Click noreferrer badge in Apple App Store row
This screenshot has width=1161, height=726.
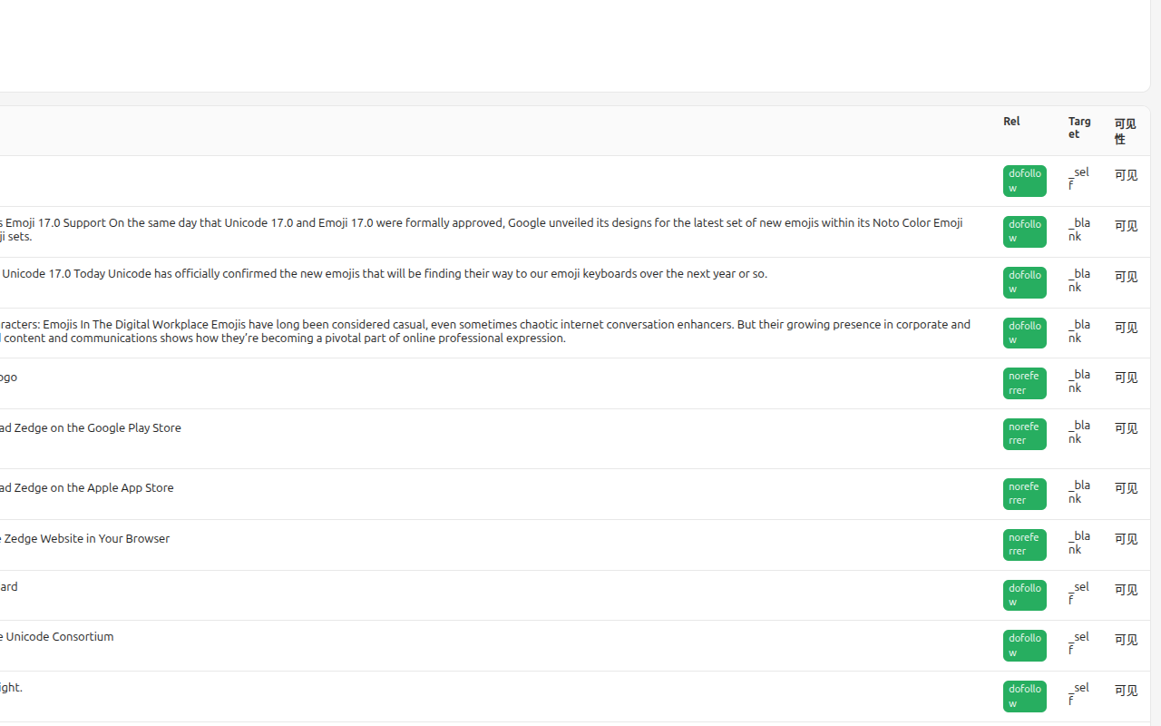tap(1025, 494)
